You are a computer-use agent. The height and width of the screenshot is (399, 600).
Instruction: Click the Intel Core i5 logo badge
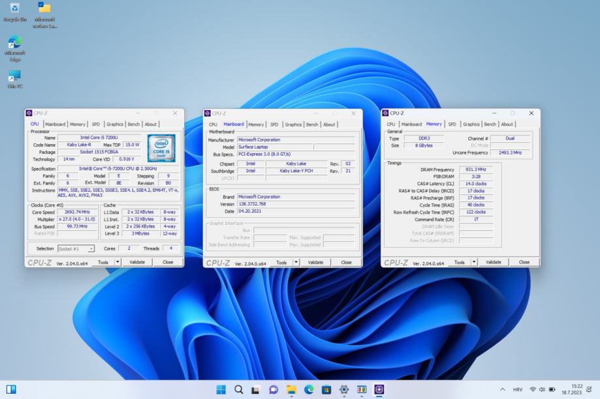tap(161, 148)
